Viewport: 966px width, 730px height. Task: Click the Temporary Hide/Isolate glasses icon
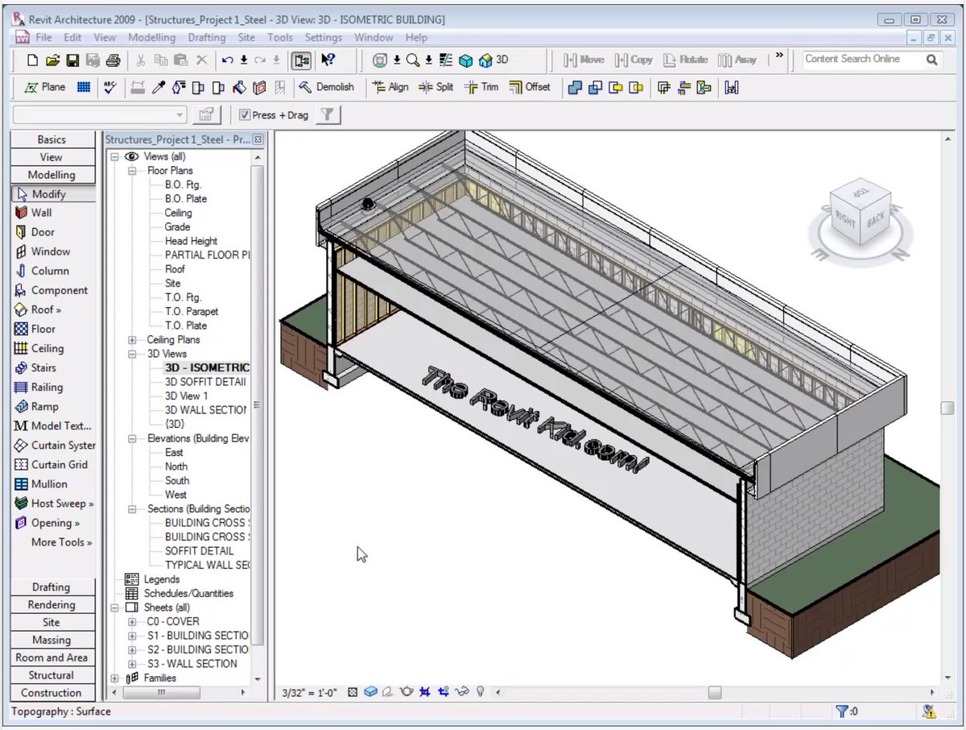pyautogui.click(x=462, y=692)
